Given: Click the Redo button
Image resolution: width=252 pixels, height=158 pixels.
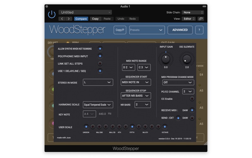Looking at the screenshot, I should pyautogui.click(x=132, y=19).
